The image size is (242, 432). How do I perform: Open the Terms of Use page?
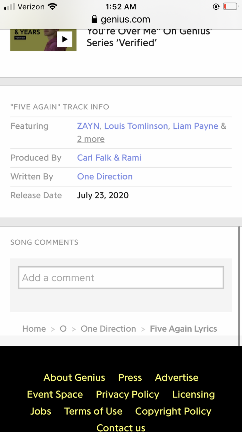point(93,411)
